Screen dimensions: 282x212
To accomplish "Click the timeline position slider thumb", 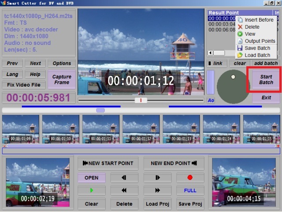I will pos(100,110).
